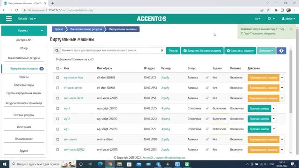The height and width of the screenshot is (168, 299).
Task: Open the browser profile avatar
Action: [x=289, y=10]
